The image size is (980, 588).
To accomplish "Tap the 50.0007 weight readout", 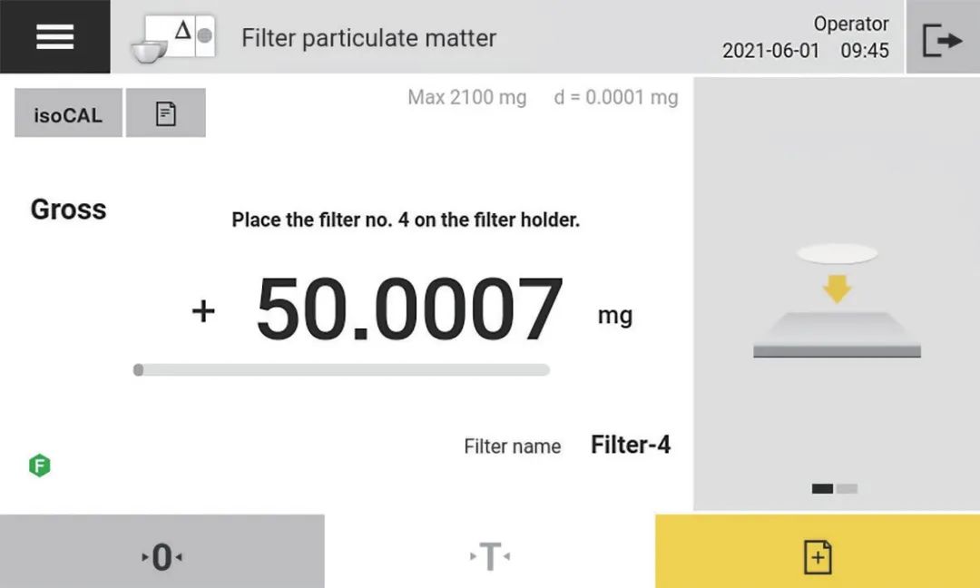I will [x=409, y=310].
